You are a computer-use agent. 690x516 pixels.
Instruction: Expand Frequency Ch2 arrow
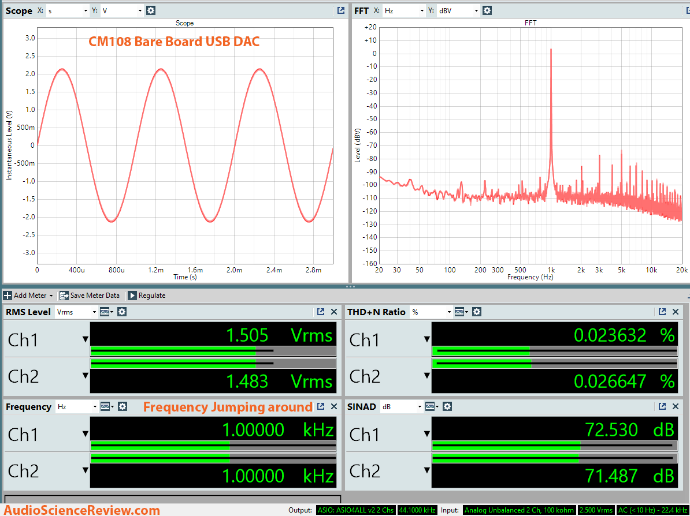(x=86, y=470)
